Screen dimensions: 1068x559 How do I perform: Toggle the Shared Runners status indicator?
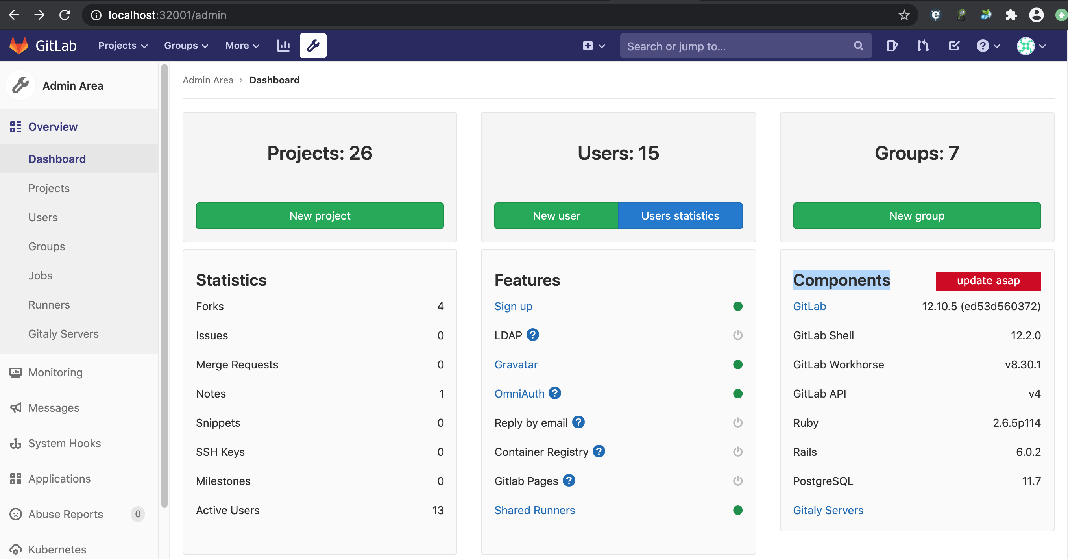point(737,511)
